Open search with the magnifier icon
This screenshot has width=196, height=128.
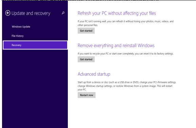click(x=63, y=13)
